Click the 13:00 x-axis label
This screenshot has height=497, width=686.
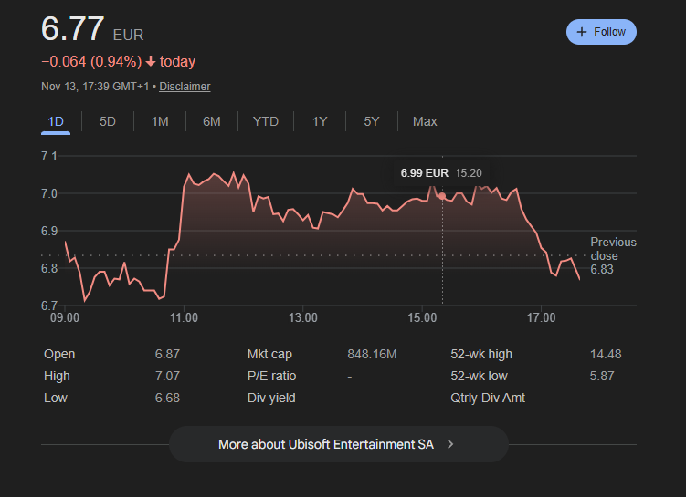302,317
